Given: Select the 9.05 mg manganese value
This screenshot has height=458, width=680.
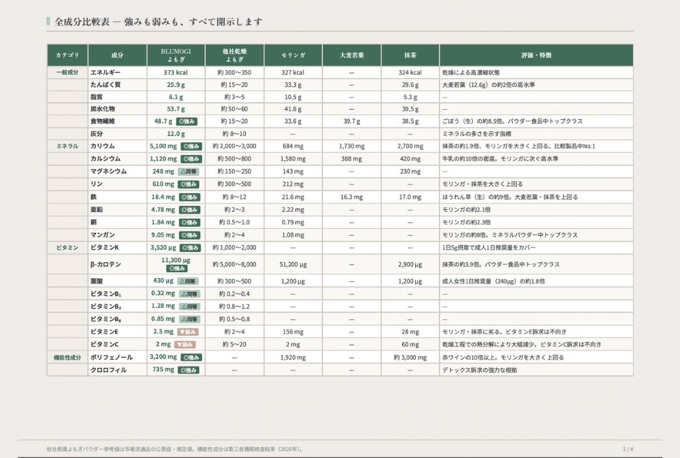Looking at the screenshot, I should (163, 235).
